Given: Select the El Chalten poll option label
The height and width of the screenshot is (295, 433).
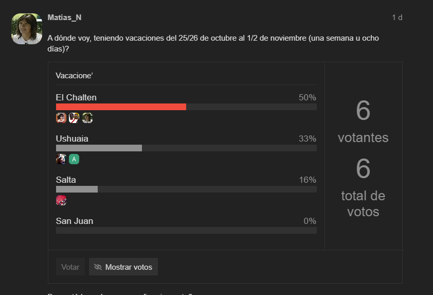Looking at the screenshot, I should [x=76, y=97].
